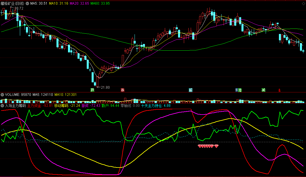
Task: Click the yellow 移动筹码: -21.24 label
Action: click(67, 106)
